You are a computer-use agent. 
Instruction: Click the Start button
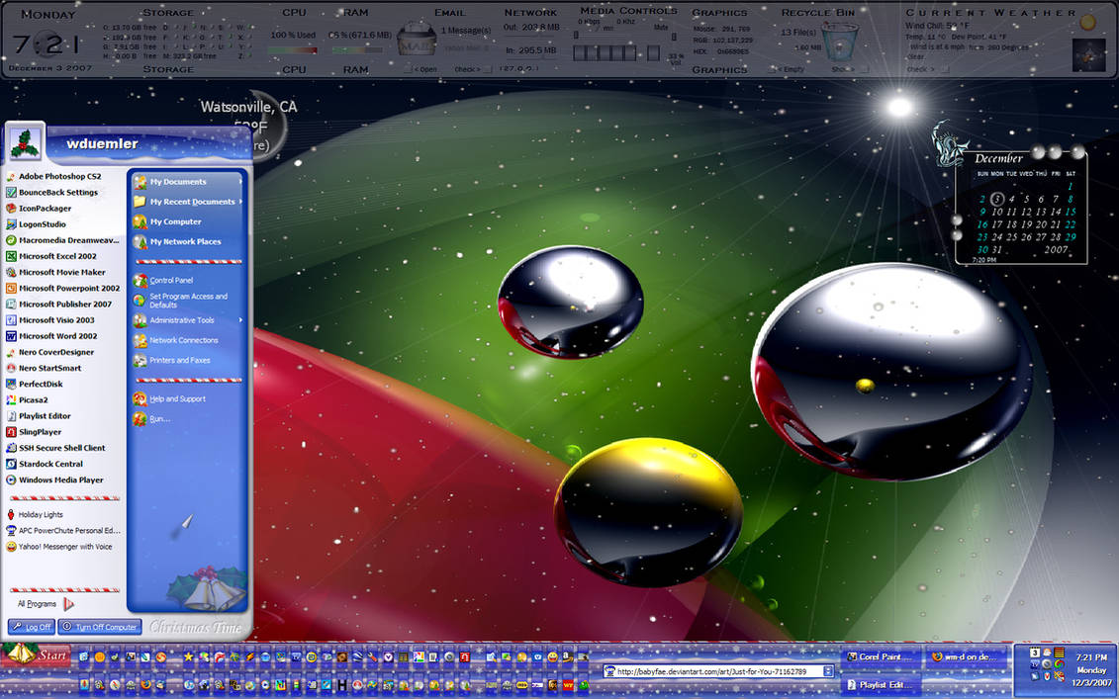tap(36, 655)
